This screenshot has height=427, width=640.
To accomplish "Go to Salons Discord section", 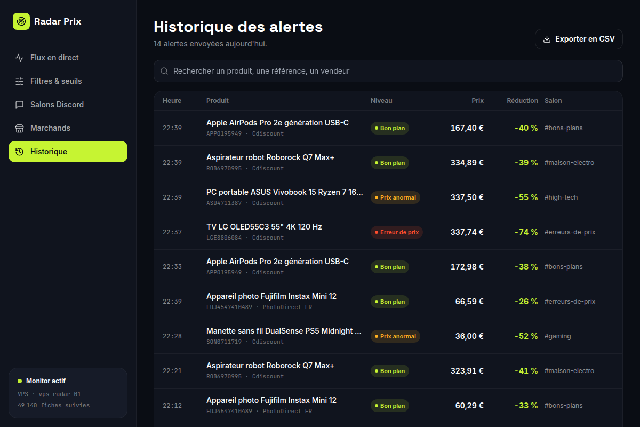I will (68, 105).
